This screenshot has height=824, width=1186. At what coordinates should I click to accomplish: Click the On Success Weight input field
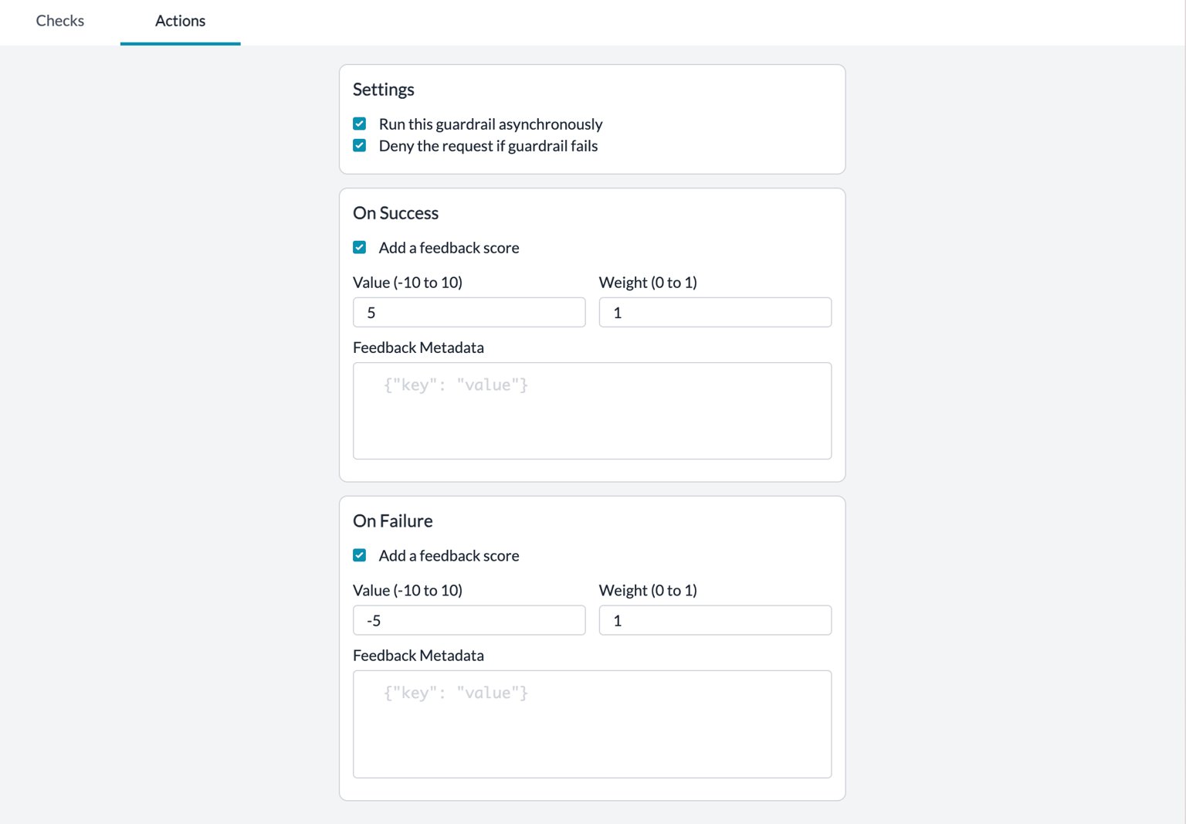click(x=715, y=313)
